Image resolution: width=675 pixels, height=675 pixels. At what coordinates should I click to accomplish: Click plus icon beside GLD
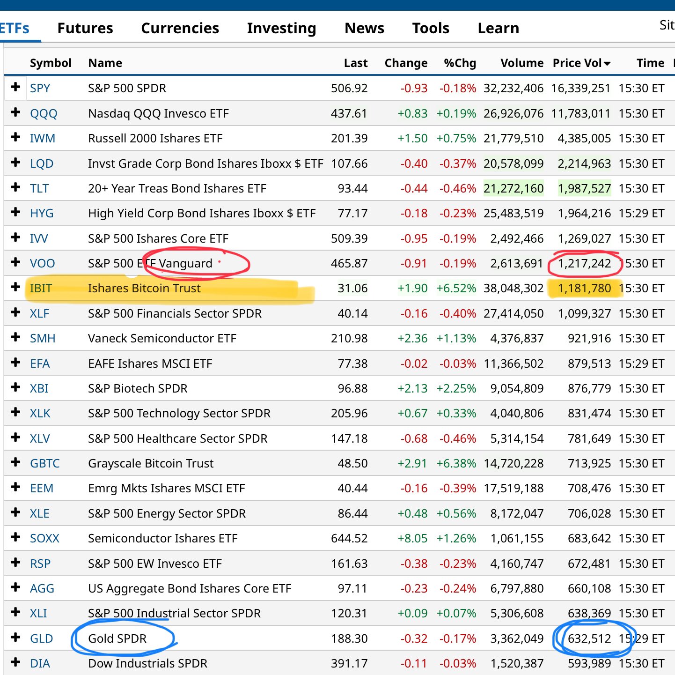click(15, 638)
